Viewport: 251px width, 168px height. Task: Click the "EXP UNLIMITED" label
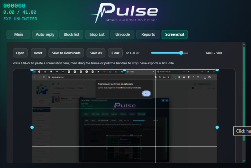[20, 19]
